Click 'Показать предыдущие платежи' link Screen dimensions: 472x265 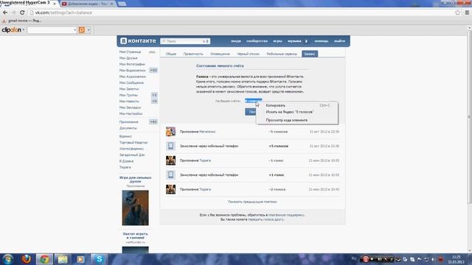(252, 202)
